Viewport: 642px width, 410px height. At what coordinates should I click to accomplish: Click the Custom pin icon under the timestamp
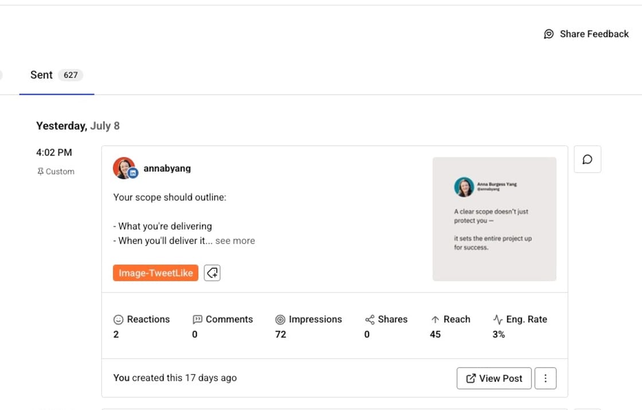(x=41, y=171)
